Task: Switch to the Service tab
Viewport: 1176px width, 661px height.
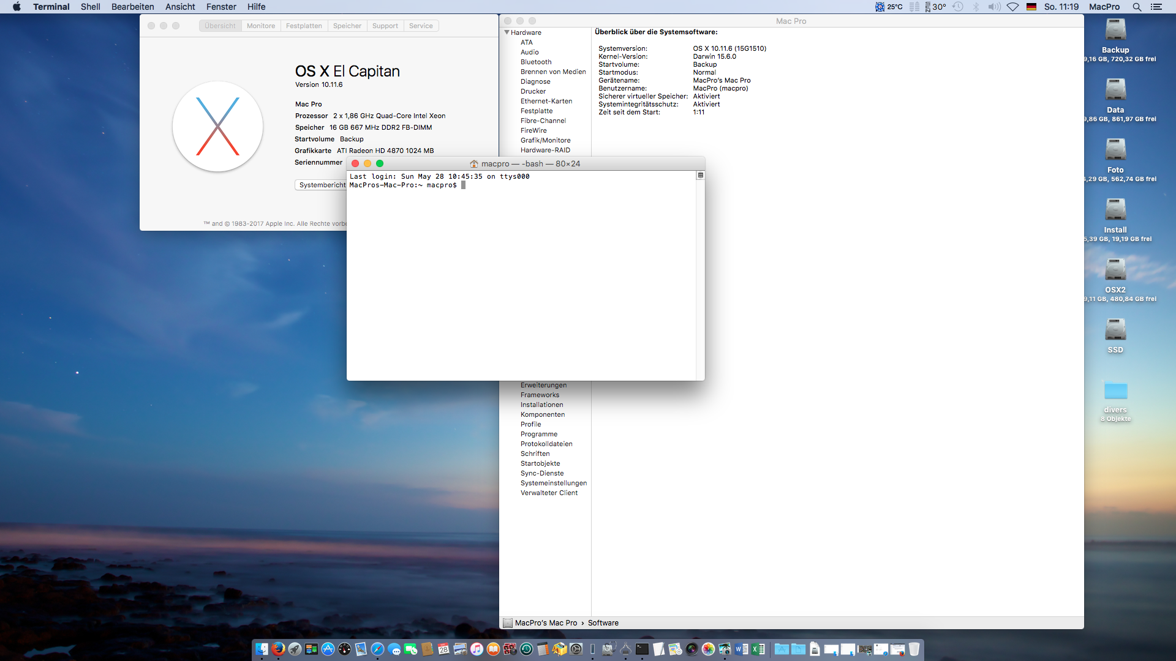Action: [421, 26]
